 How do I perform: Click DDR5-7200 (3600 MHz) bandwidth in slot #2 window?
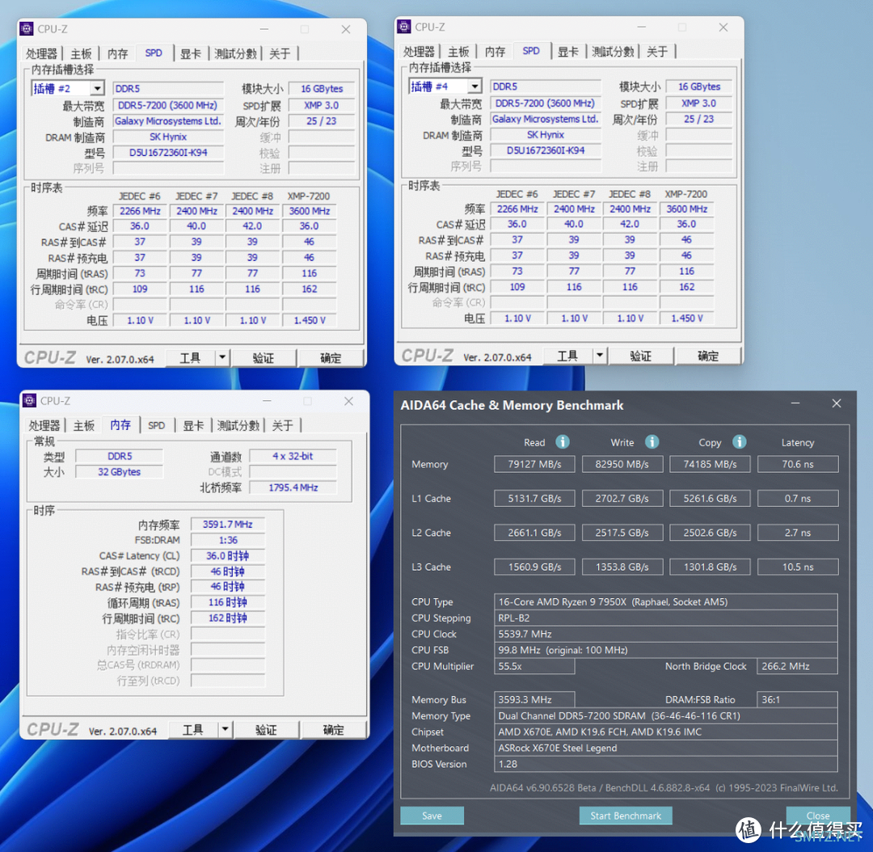coord(168,105)
